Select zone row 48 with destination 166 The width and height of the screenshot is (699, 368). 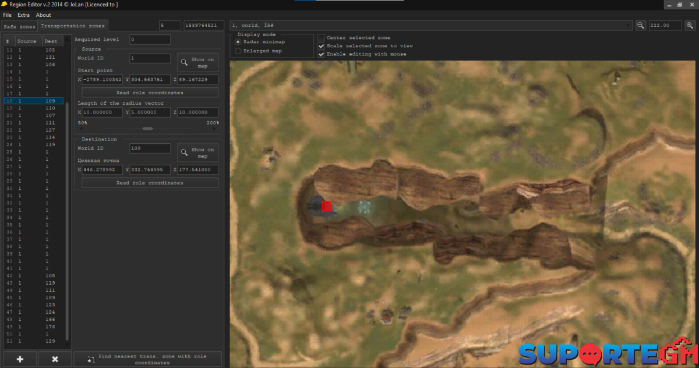[33, 319]
